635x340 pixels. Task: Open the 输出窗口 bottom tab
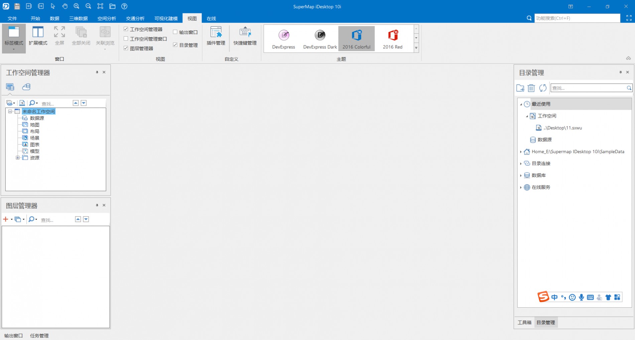[x=13, y=336]
